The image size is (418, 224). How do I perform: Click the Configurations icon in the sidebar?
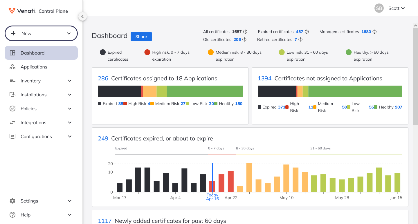12,136
